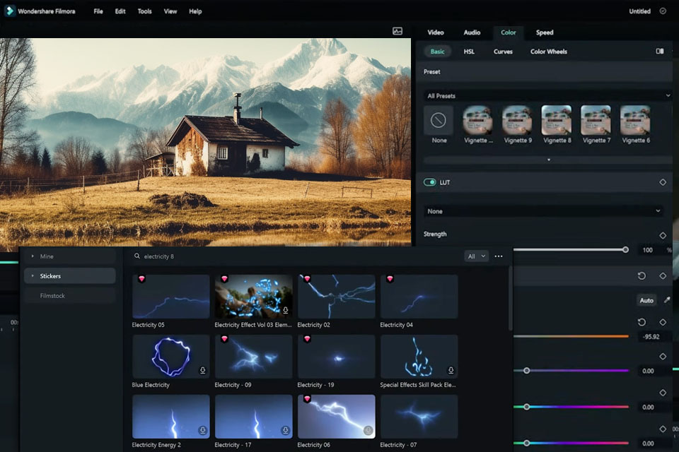Select the Electricity - 19 sticker
This screenshot has height=452, width=679.
pyautogui.click(x=336, y=357)
